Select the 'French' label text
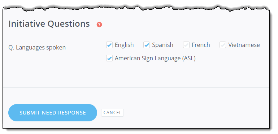Image resolution: width=278 pixels, height=134 pixels. [201, 45]
